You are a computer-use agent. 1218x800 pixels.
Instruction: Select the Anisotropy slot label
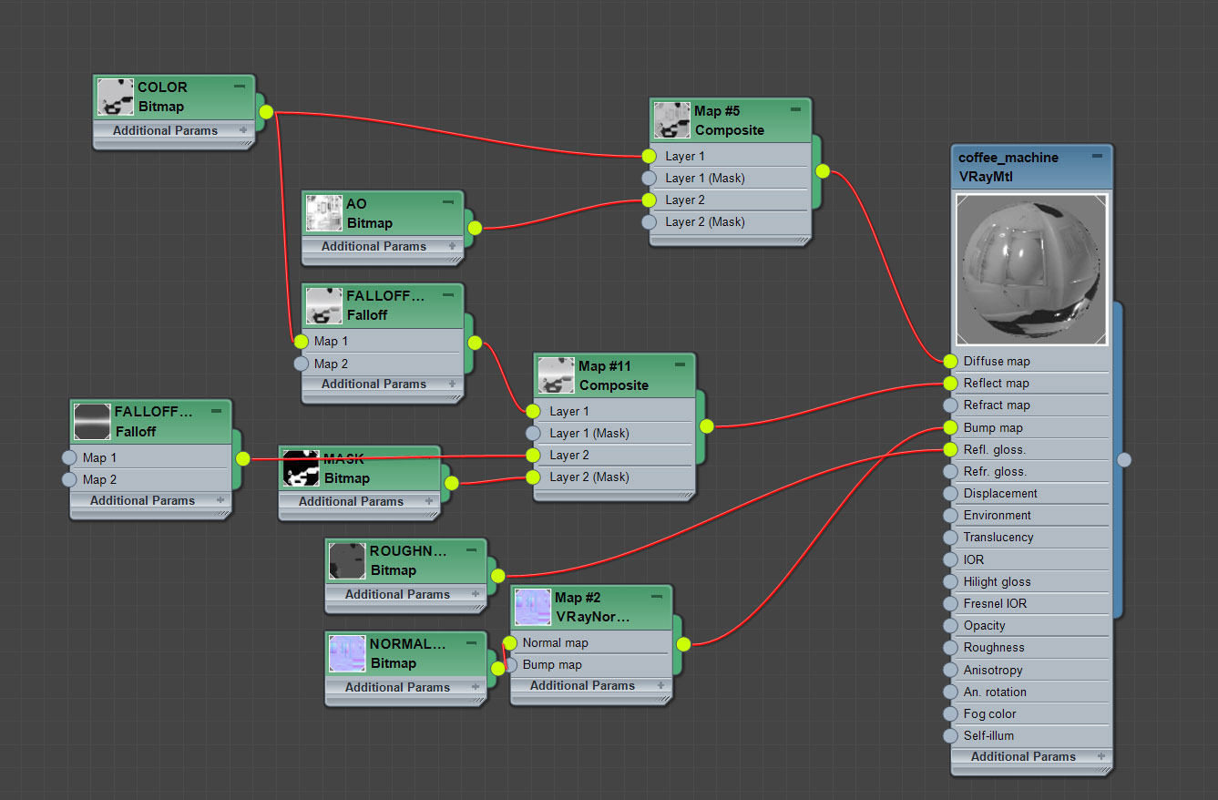pyautogui.click(x=993, y=670)
